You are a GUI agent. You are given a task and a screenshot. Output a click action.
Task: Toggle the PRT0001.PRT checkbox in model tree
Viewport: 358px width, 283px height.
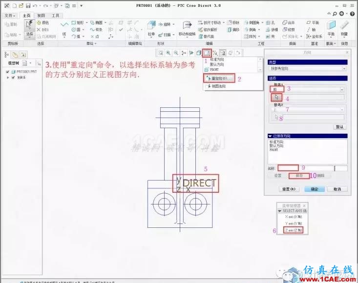click(7, 72)
